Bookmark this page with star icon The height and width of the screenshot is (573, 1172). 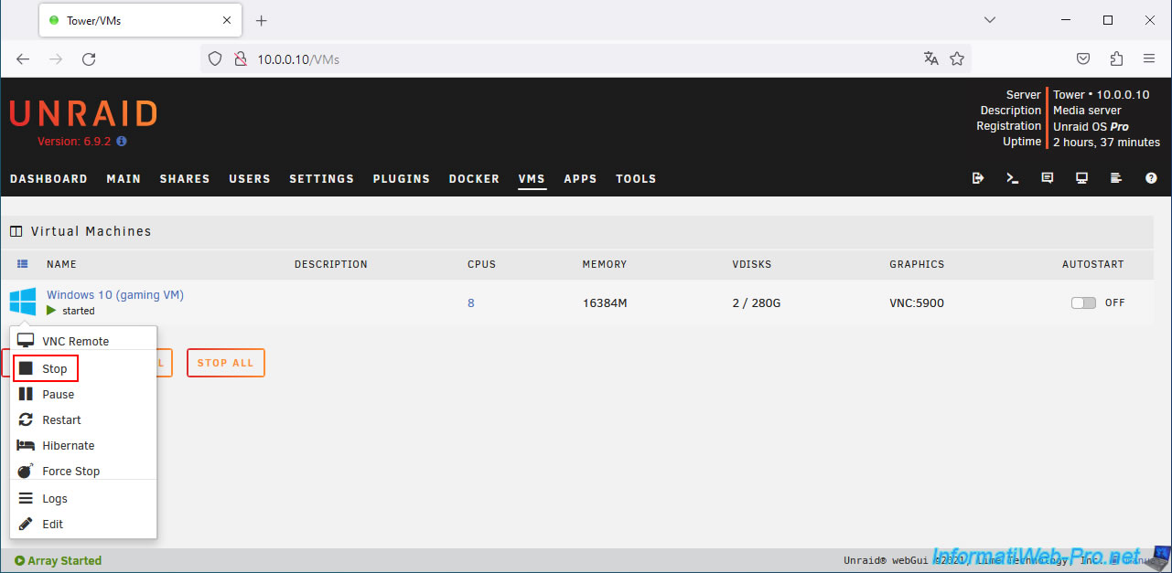coord(957,58)
